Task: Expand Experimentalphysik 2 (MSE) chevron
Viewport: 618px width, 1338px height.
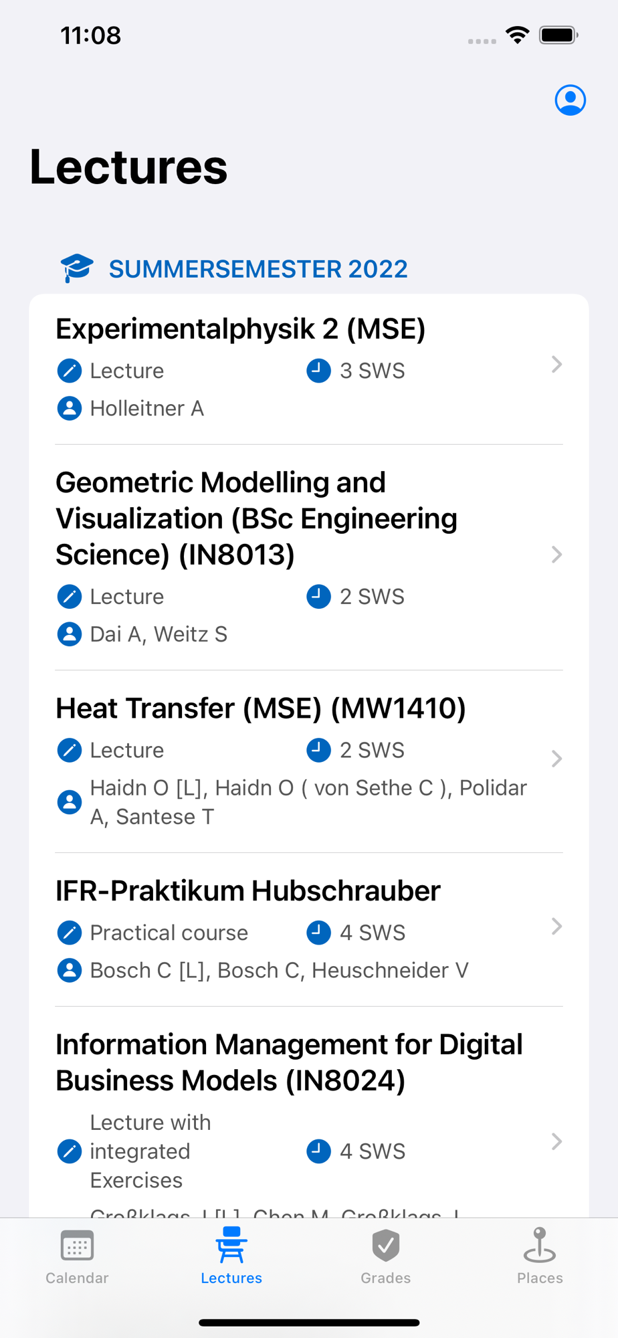Action: (556, 365)
